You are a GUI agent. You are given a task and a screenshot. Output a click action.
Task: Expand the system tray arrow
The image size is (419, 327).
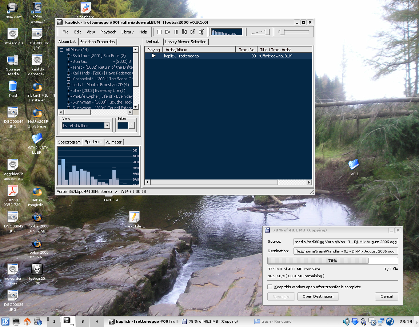click(x=416, y=322)
